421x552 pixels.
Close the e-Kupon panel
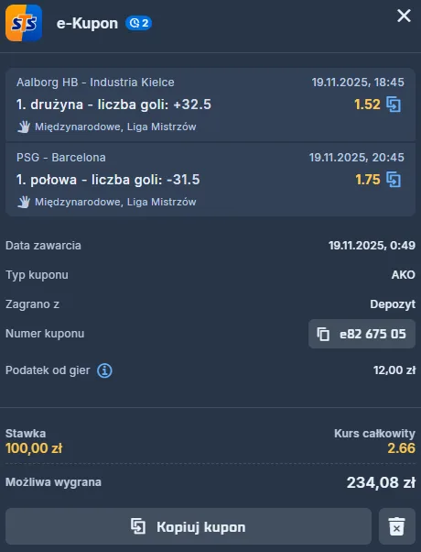[x=404, y=16]
